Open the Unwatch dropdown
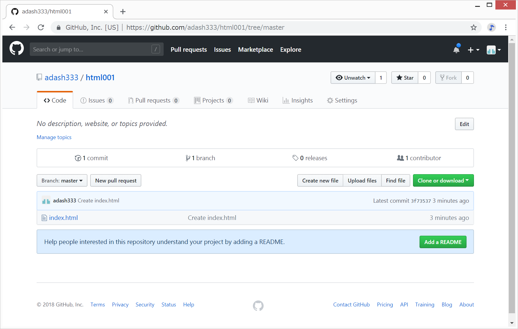This screenshot has width=518, height=329. pos(353,78)
